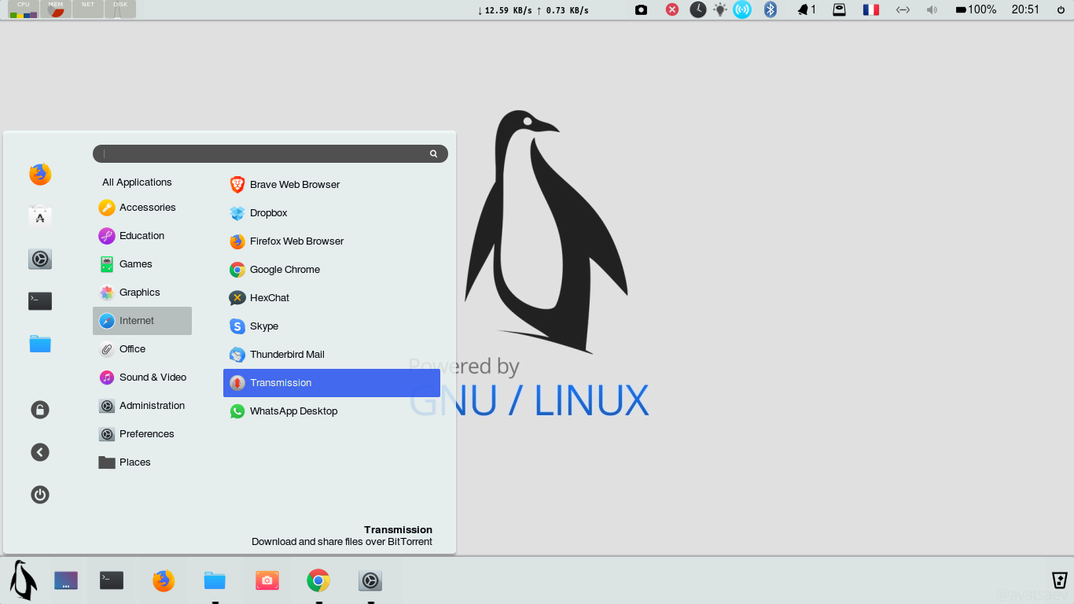The image size is (1074, 604).
Task: Launch the highlighted Transmission entry
Action: (x=332, y=383)
